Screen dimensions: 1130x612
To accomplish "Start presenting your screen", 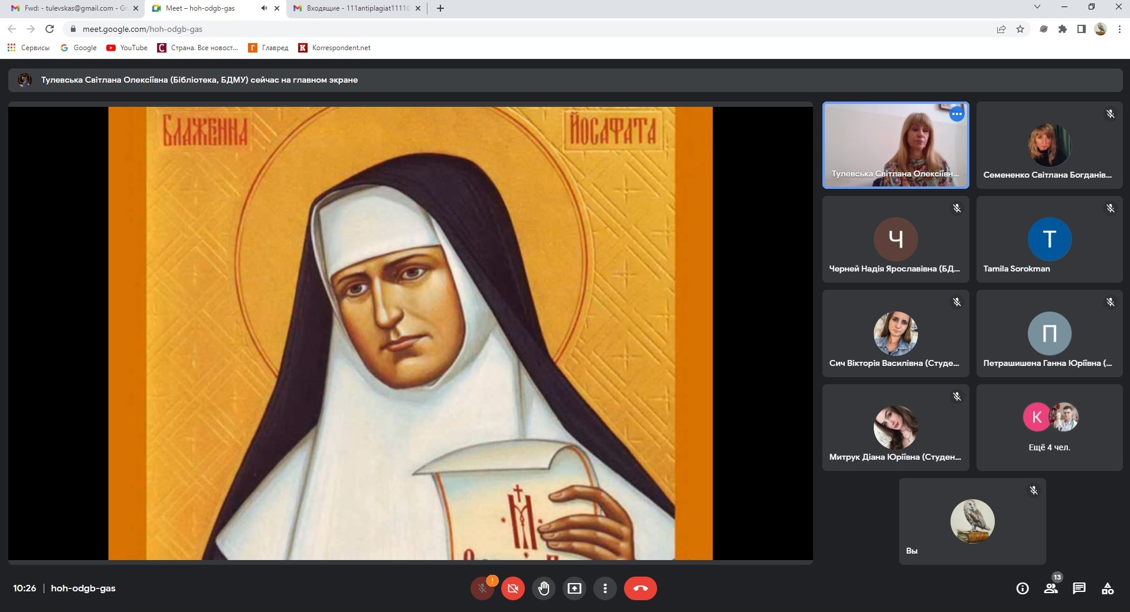I will 574,588.
